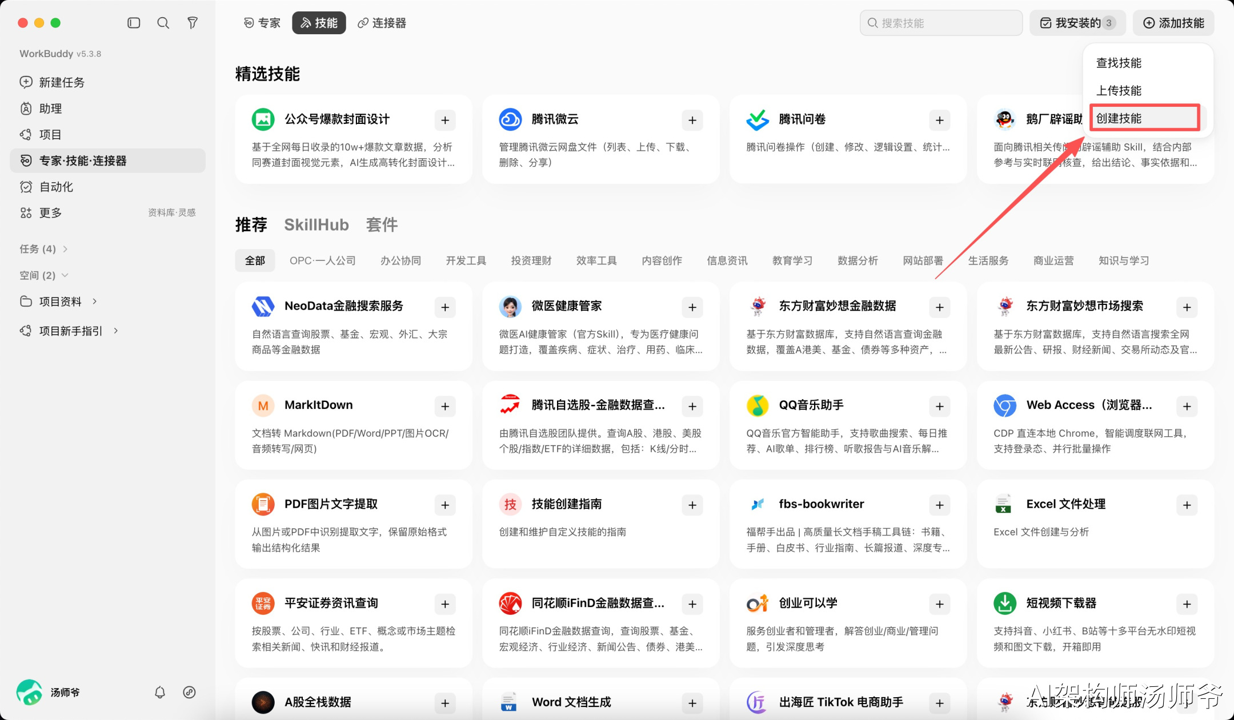Add QQ音乐助手 skill via plus icon
Image resolution: width=1234 pixels, height=720 pixels.
[940, 406]
